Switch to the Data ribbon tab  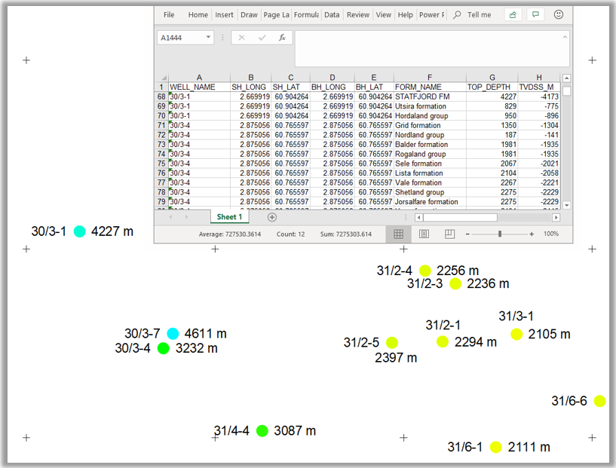click(x=332, y=14)
